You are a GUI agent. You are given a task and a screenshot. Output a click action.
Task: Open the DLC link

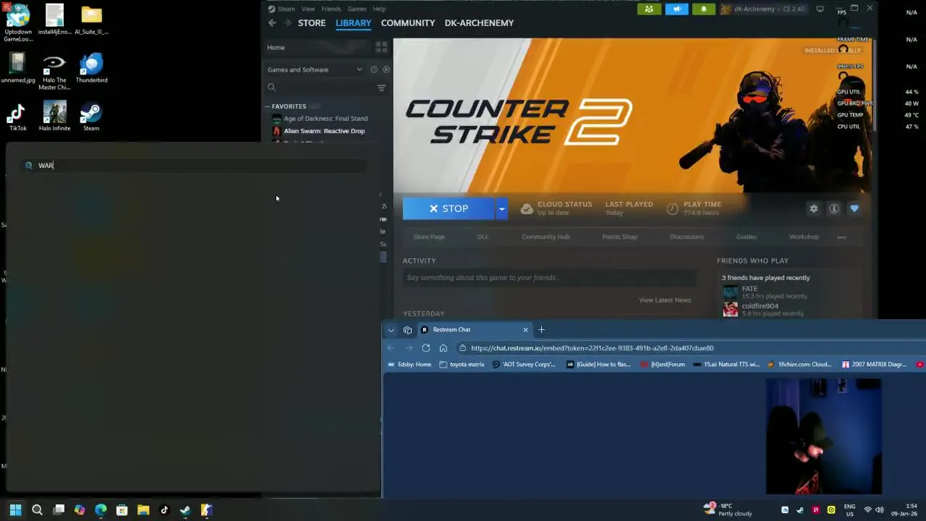[483, 237]
